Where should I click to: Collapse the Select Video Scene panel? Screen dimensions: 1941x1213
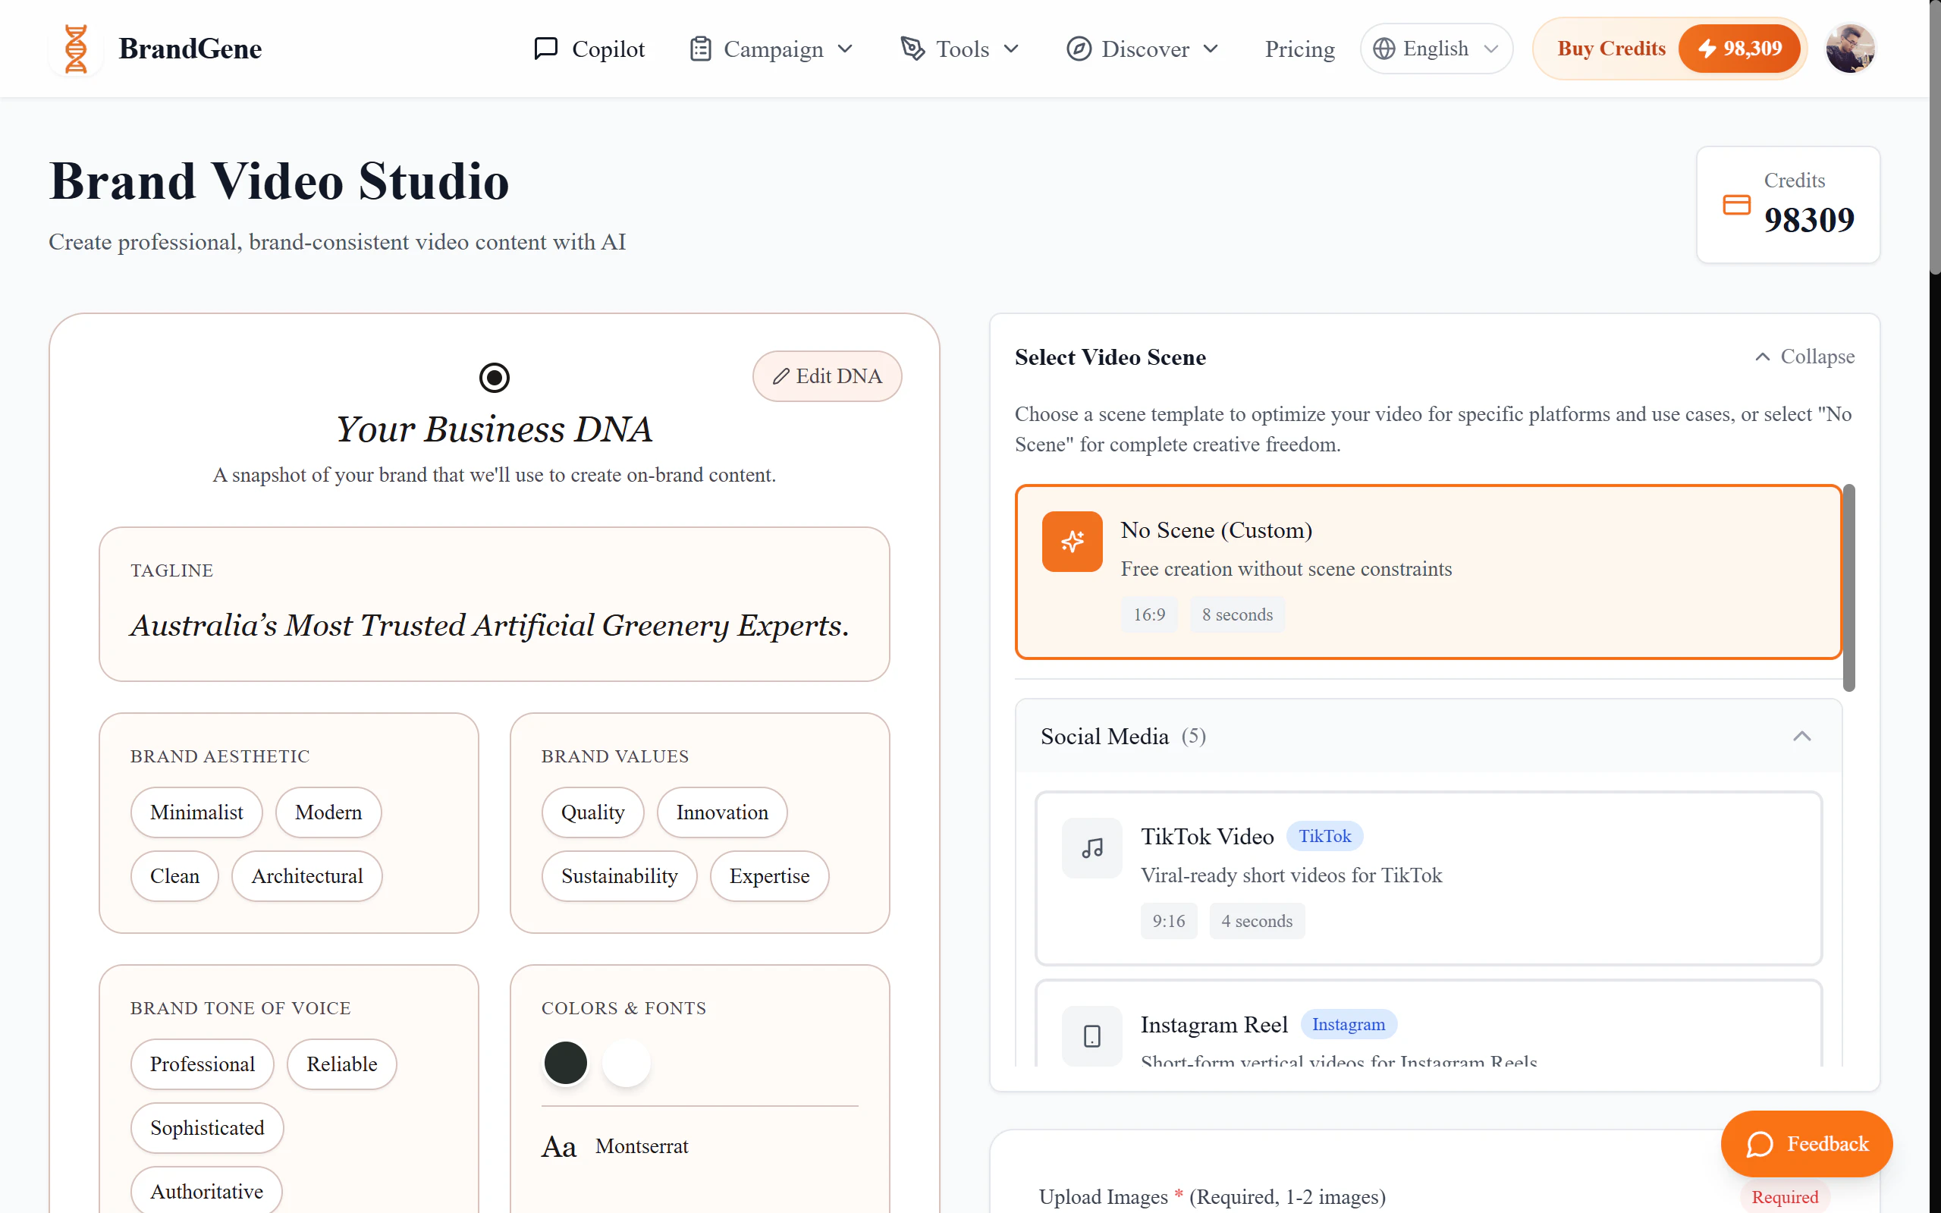point(1804,357)
